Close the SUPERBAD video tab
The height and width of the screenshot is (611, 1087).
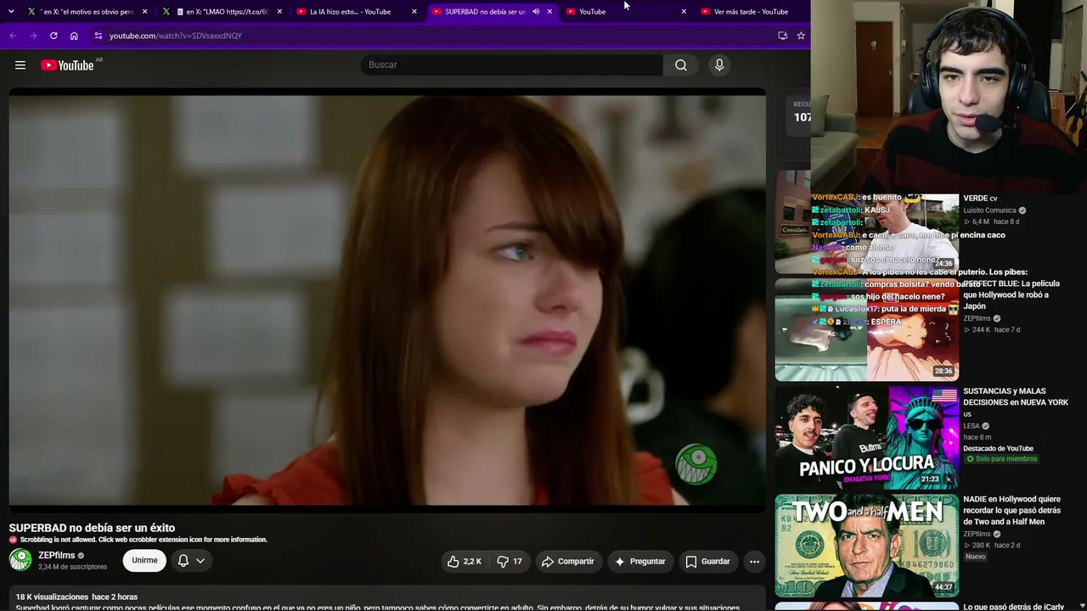pos(549,12)
